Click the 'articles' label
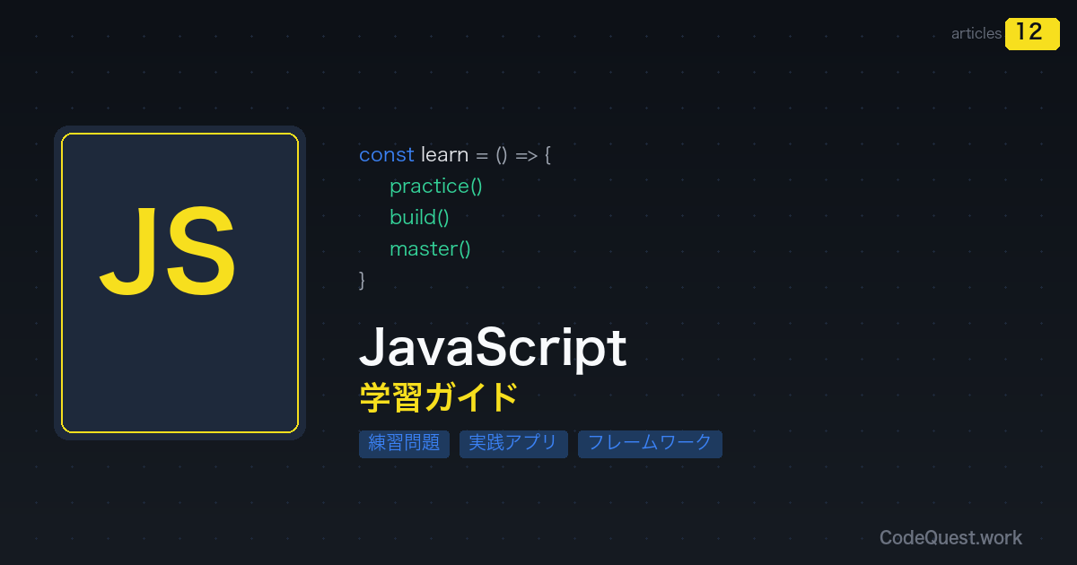This screenshot has width=1077, height=565. (976, 34)
